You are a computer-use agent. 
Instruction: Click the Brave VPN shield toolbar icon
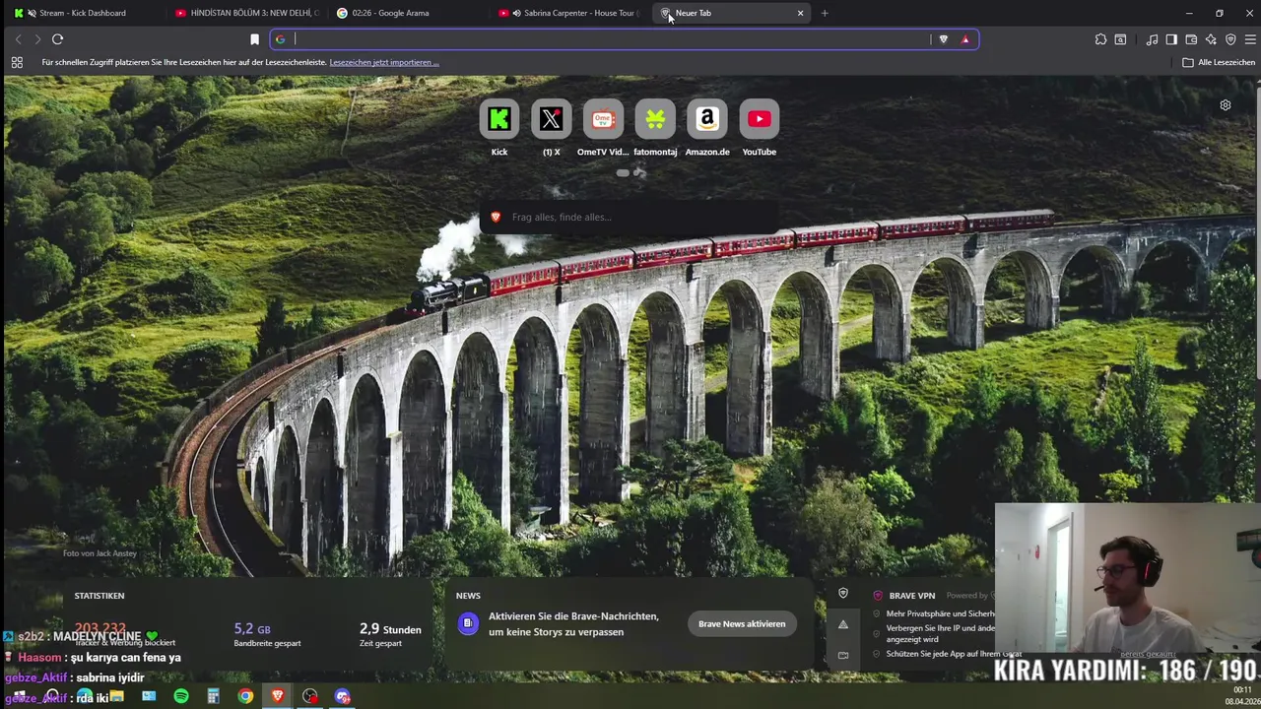point(1230,39)
